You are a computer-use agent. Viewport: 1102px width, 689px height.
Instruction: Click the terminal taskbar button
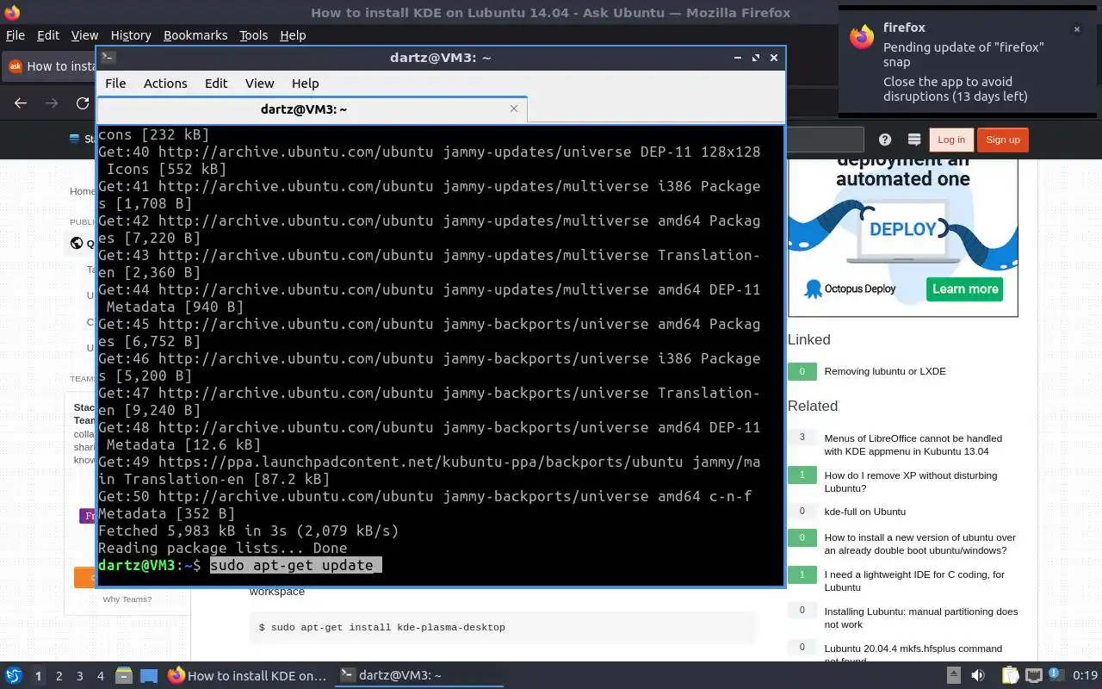click(x=418, y=675)
